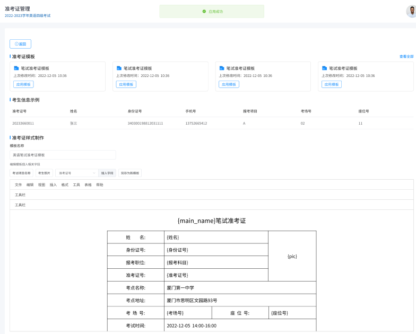
Task: Open the 工具 editor menu
Action: click(76, 184)
